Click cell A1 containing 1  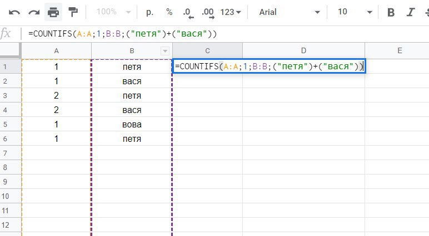pos(56,66)
